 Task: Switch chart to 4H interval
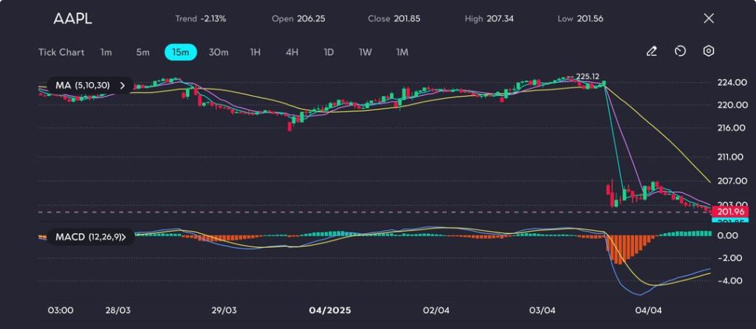(x=292, y=52)
